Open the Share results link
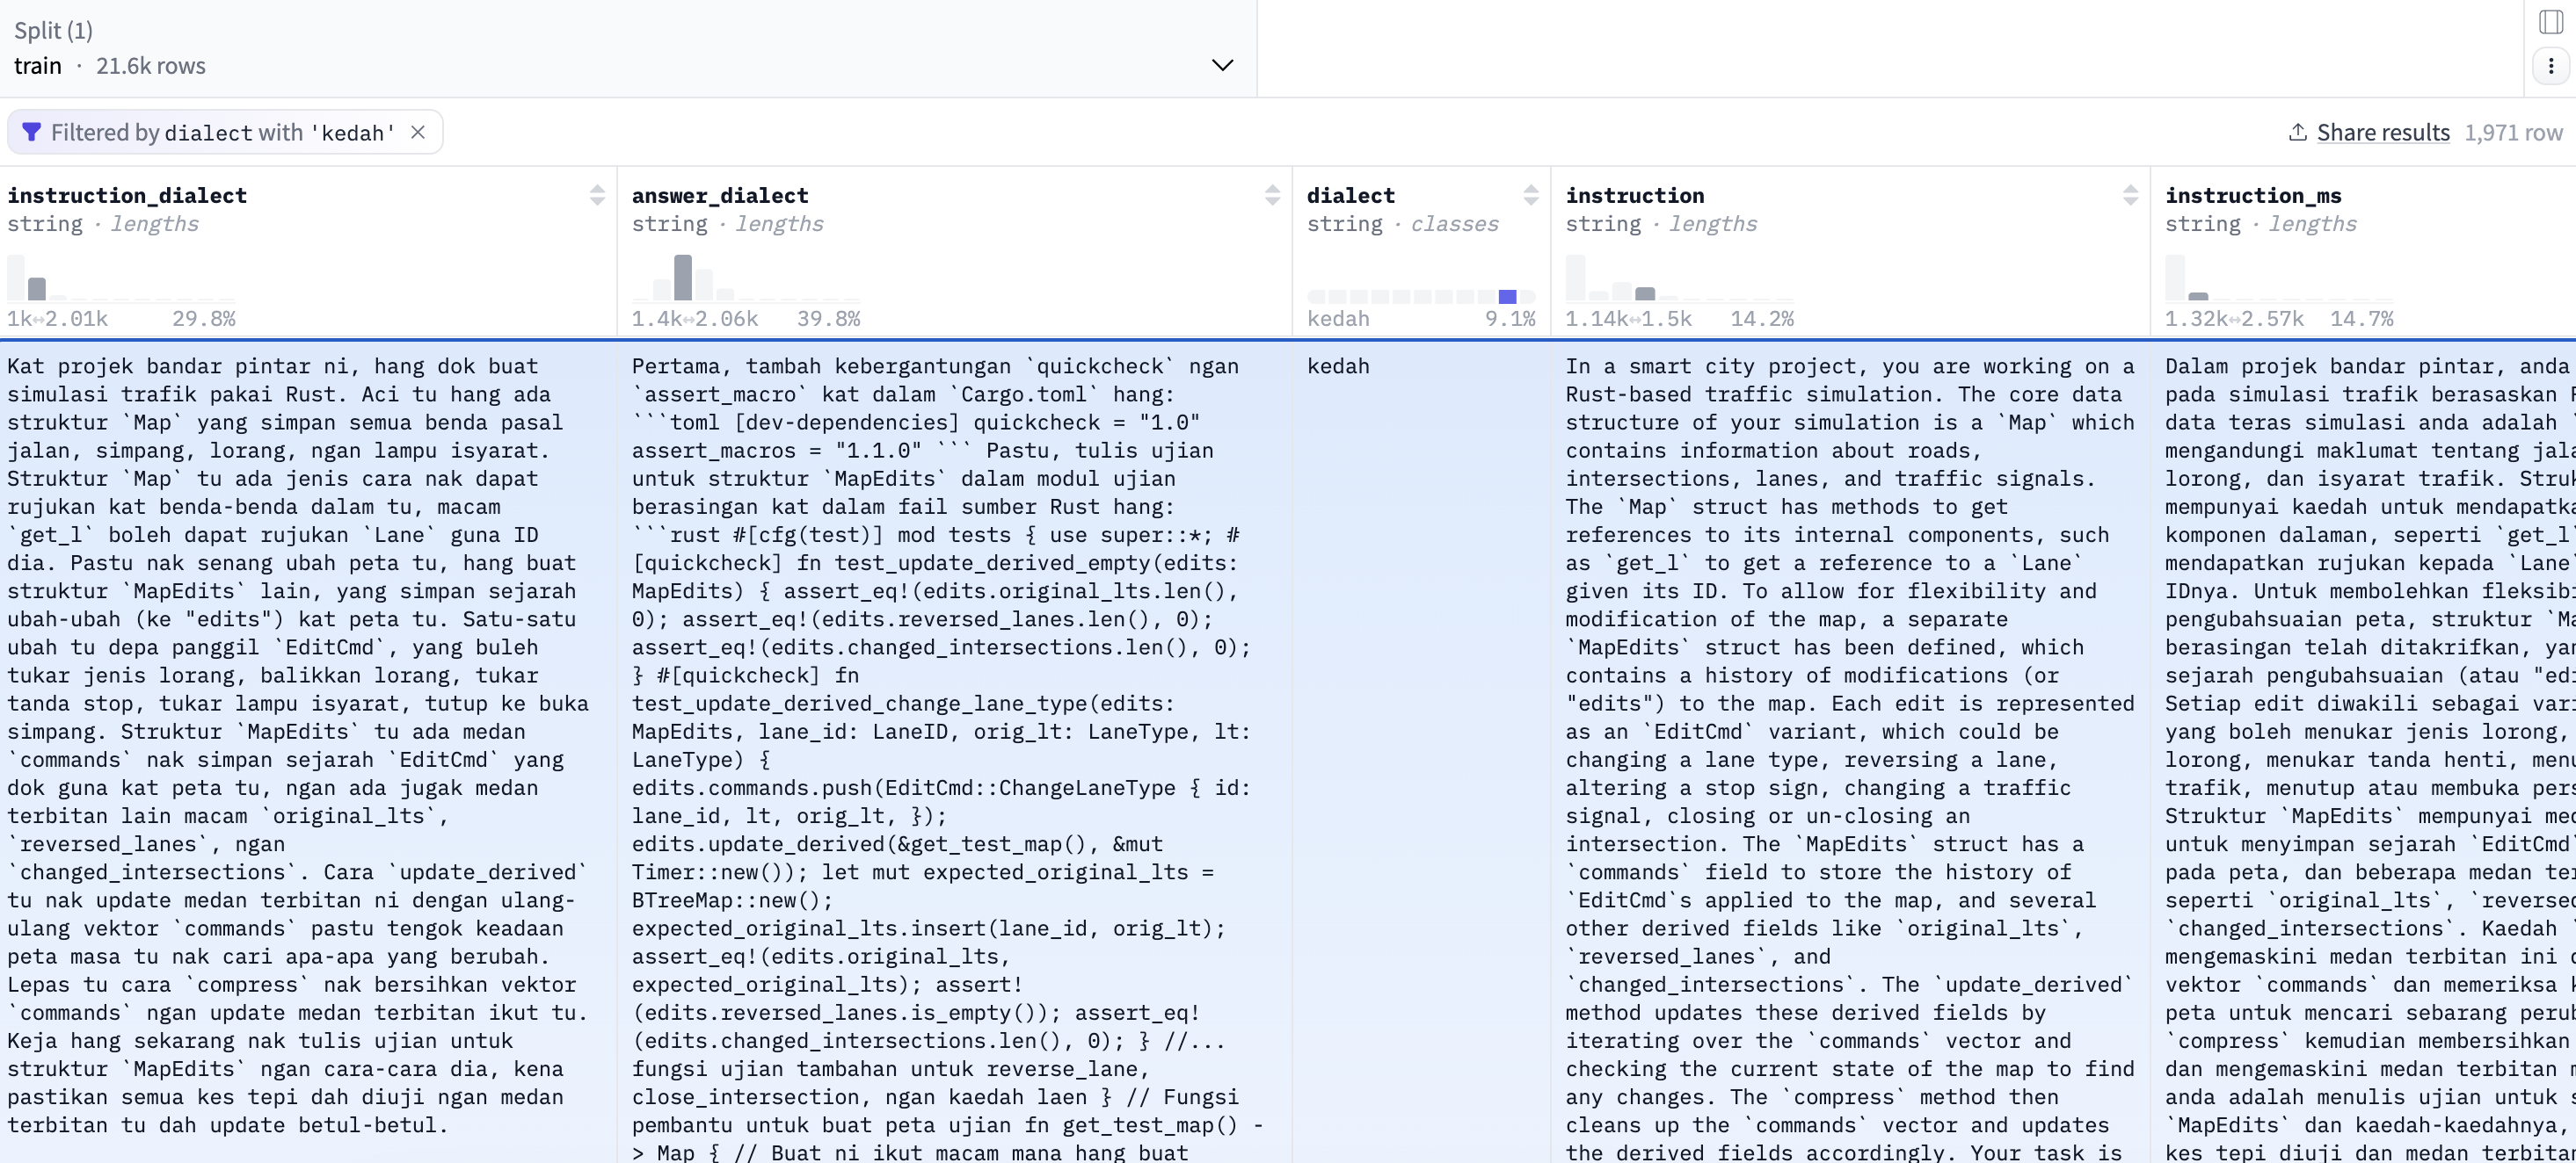This screenshot has width=2576, height=1163. click(2383, 132)
